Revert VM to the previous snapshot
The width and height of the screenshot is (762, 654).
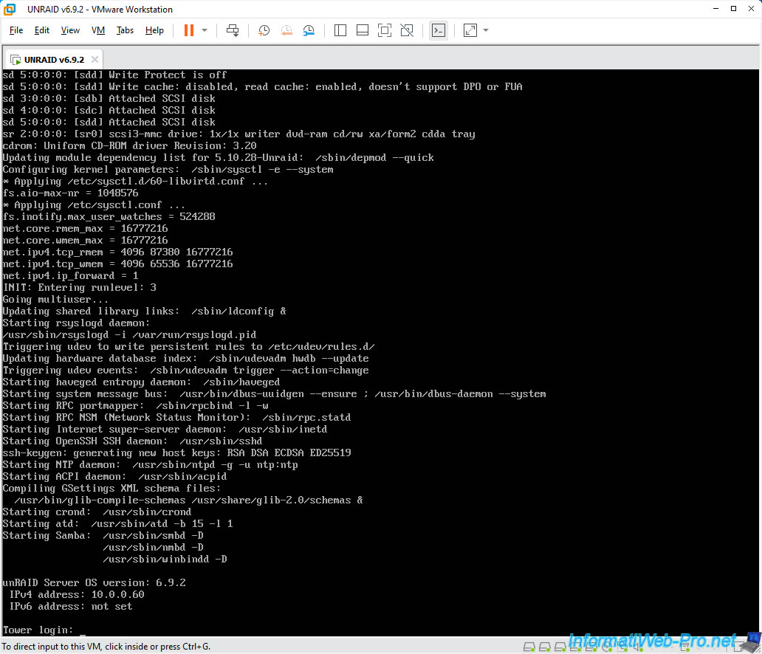point(286,30)
